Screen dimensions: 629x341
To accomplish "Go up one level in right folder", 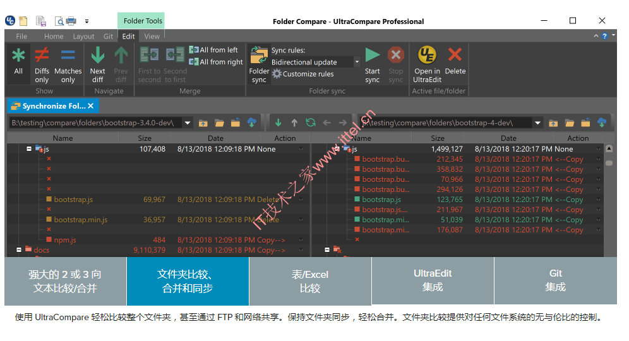I will pos(553,123).
